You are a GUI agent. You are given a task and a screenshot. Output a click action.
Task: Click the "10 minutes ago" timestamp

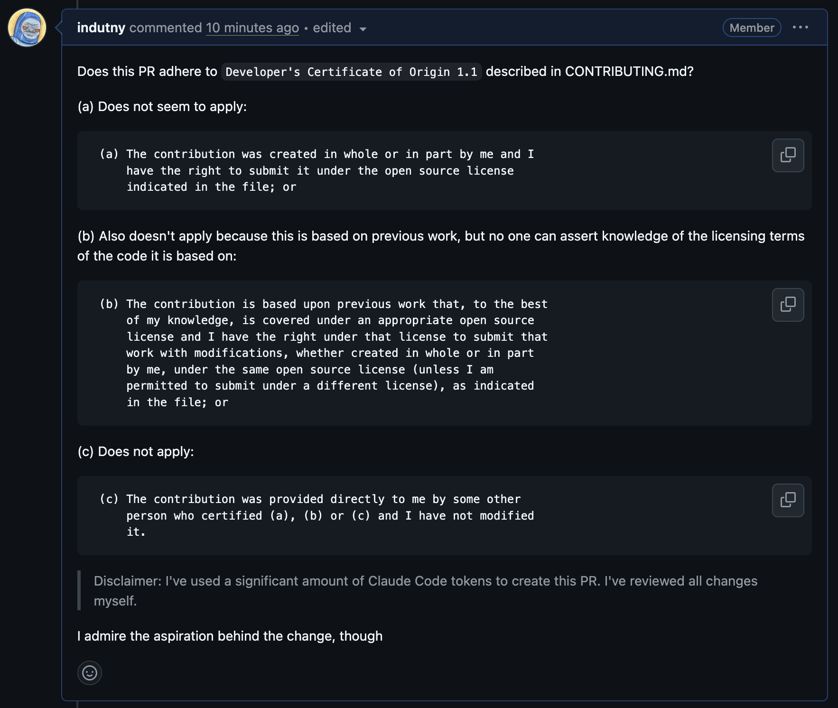[252, 28]
